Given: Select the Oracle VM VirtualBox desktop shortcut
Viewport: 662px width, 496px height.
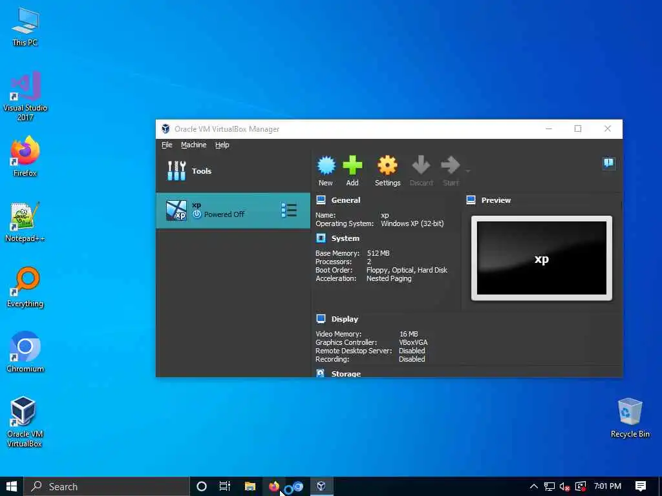Looking at the screenshot, I should (25, 422).
